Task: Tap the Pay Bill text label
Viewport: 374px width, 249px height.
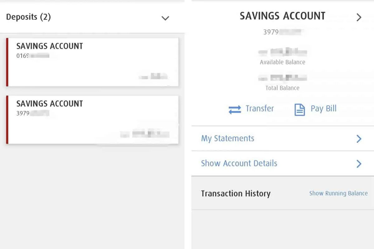Action: pyautogui.click(x=324, y=109)
